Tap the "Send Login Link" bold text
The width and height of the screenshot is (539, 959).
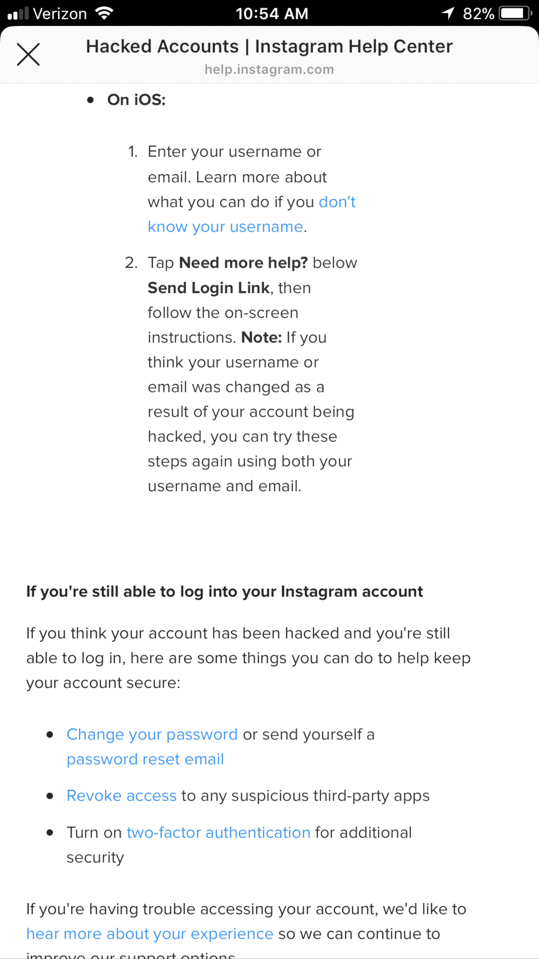(209, 288)
